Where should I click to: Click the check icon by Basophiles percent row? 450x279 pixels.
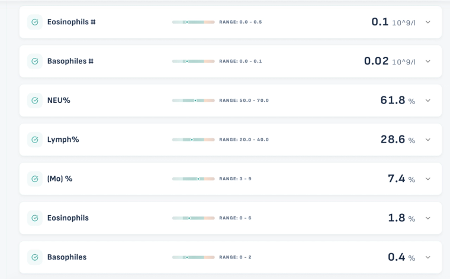[x=35, y=258]
